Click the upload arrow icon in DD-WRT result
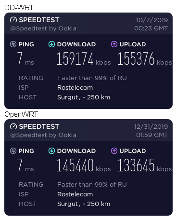 114,44
